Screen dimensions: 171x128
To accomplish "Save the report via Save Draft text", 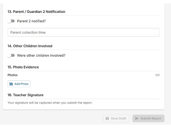I will click(118, 118).
